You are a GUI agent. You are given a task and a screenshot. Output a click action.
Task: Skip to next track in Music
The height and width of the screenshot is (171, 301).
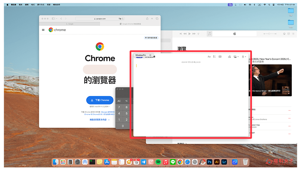coord(194,34)
